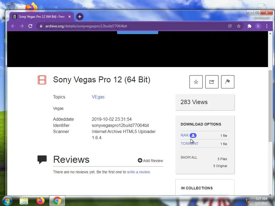This screenshot has width=275, height=206.
Task: Click the TORRENT download link
Action: [x=190, y=144]
